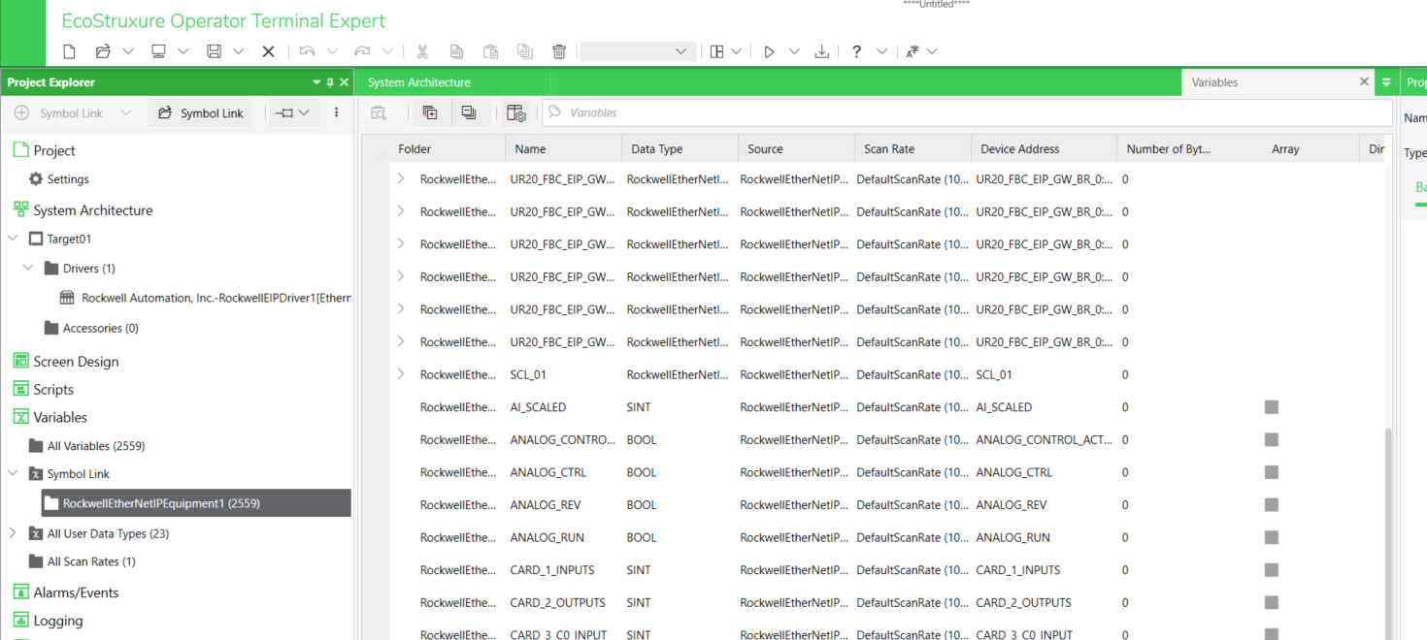Expand the SCL_01 variable row
The width and height of the screenshot is (1427, 640).
pos(401,374)
